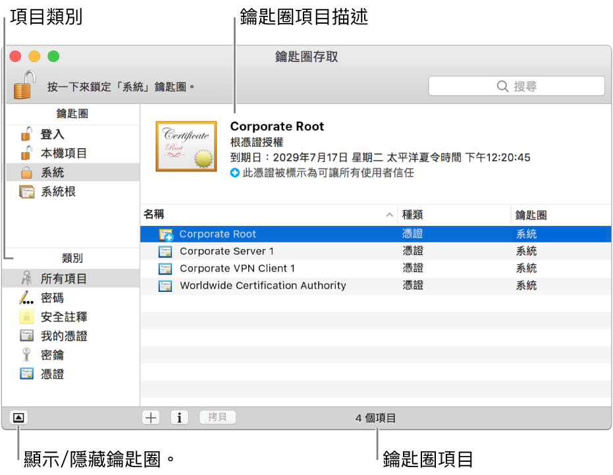Click the 根憑證授權 description text

(257, 142)
